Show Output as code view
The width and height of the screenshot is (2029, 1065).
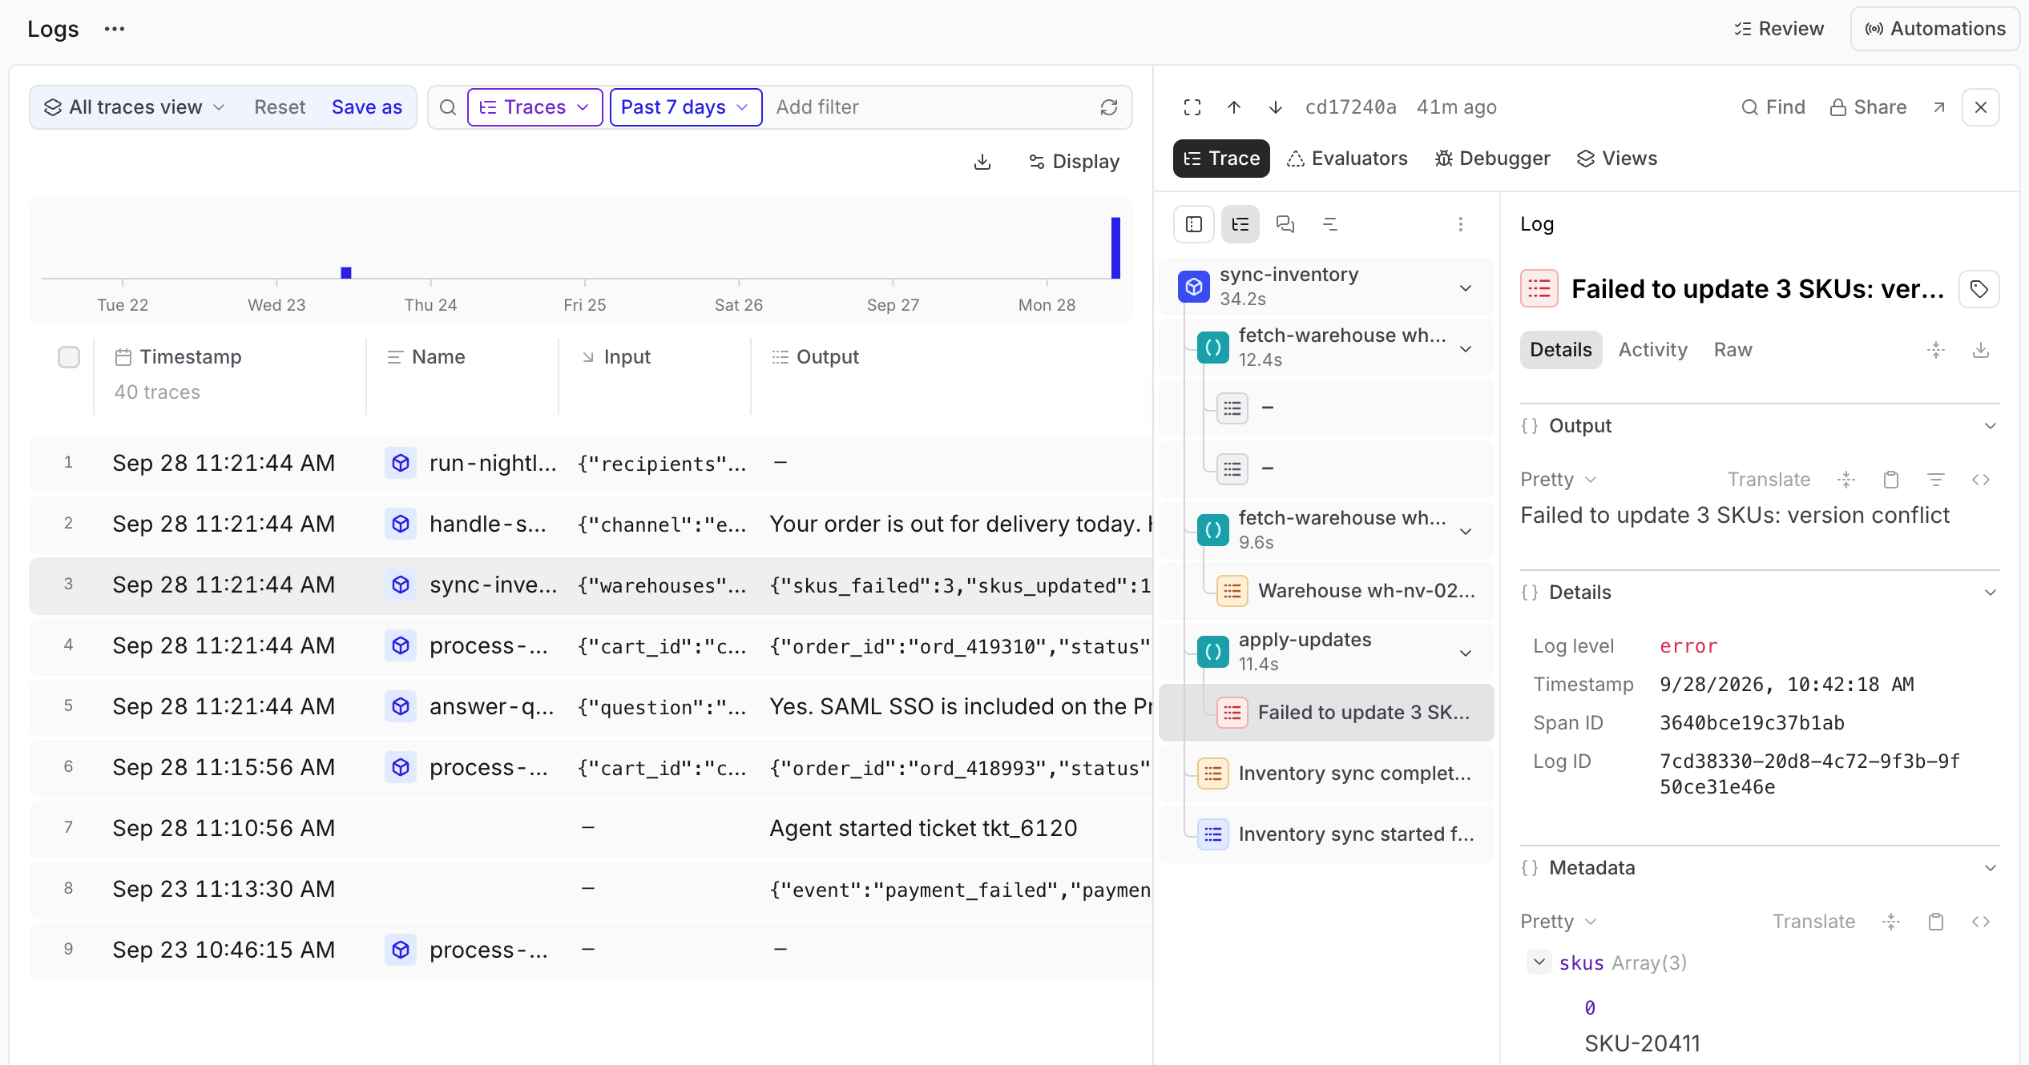pos(1981,480)
